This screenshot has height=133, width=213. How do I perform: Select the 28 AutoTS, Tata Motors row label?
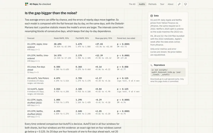(x=38, y=78)
